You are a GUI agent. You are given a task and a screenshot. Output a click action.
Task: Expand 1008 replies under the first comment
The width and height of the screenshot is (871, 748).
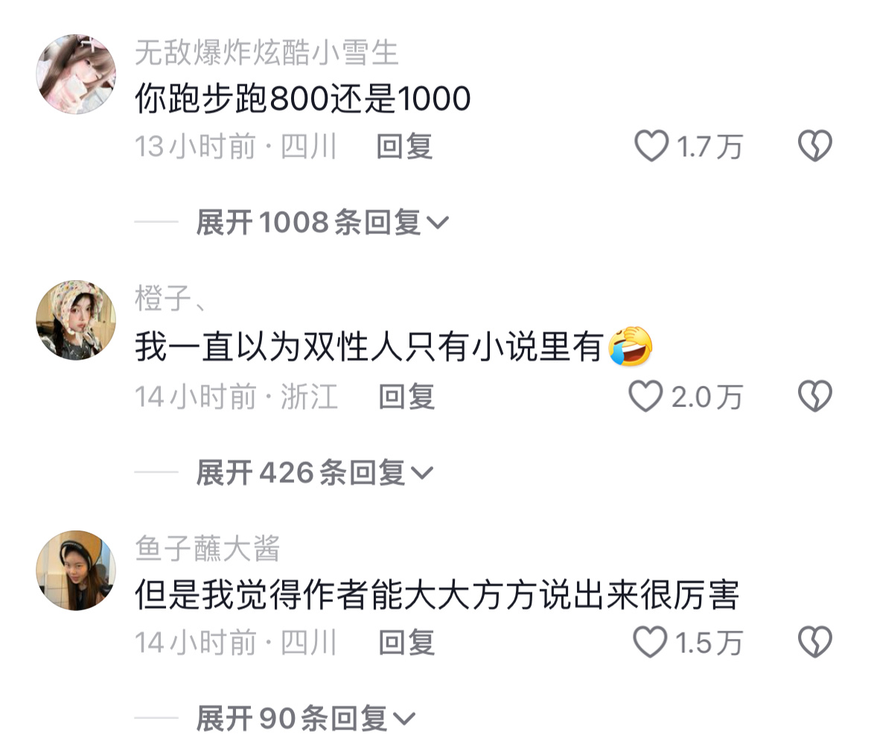[x=322, y=222]
